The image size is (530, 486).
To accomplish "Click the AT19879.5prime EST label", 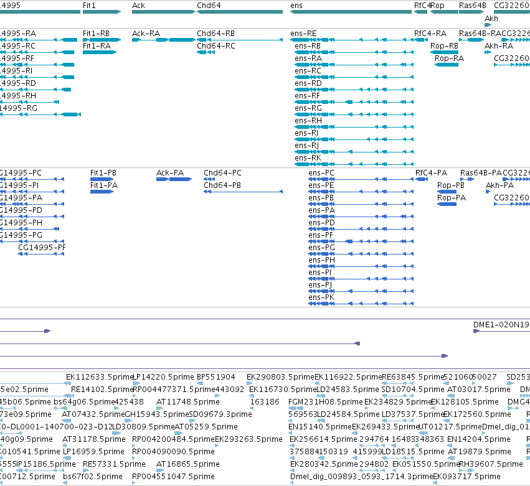I will [x=480, y=452].
